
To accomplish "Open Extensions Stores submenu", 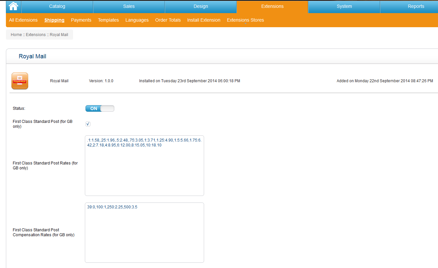I will pos(245,20).
